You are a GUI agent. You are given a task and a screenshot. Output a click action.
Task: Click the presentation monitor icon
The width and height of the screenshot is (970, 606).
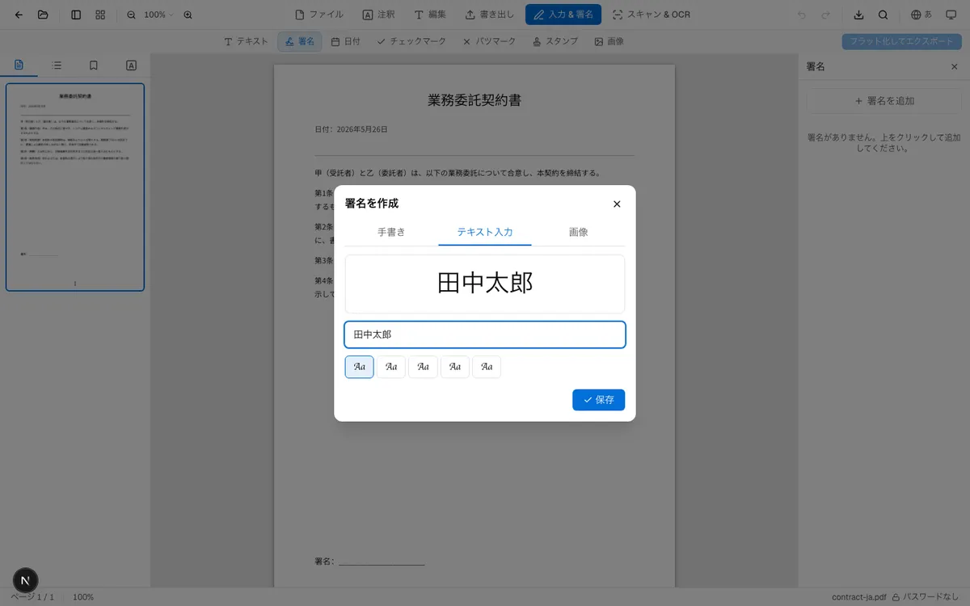coord(951,15)
